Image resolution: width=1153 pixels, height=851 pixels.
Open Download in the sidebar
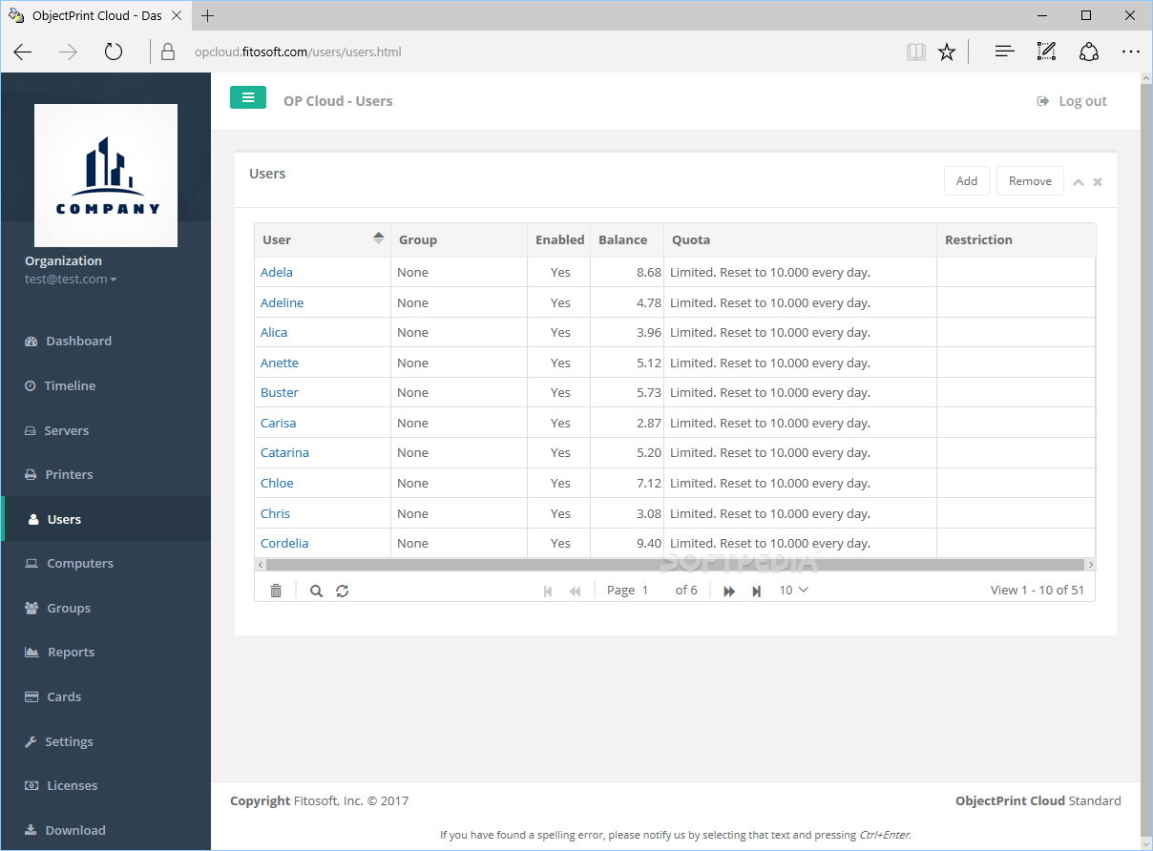click(x=105, y=830)
